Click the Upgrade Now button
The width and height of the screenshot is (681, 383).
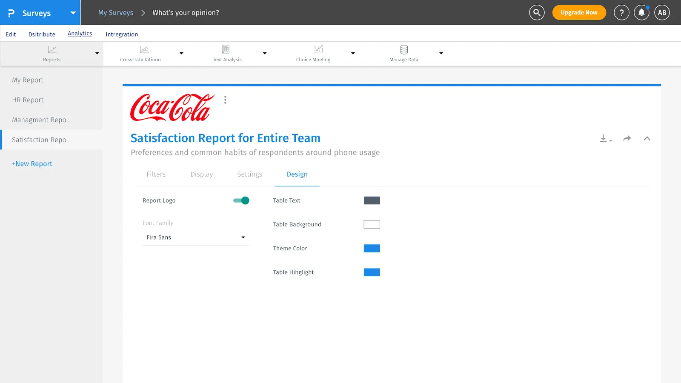pos(579,13)
